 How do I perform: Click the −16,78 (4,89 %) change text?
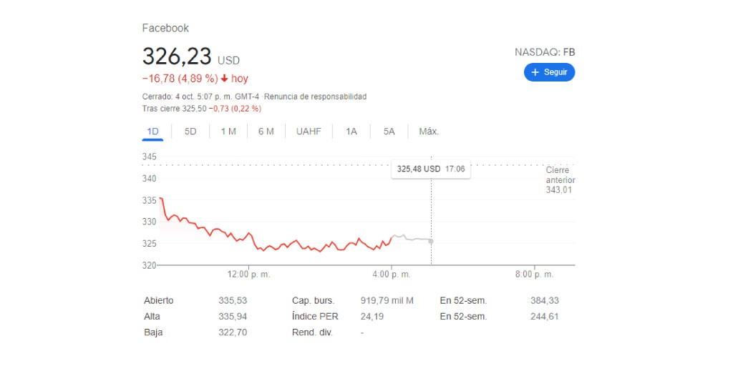pos(180,79)
